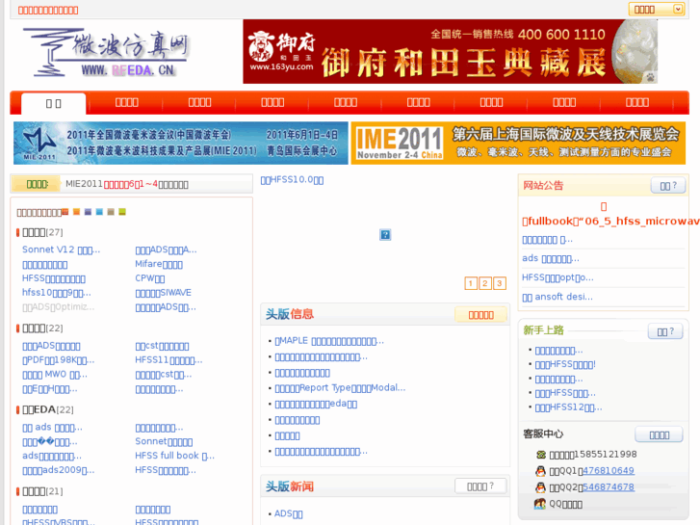Image resolution: width=700 pixels, height=525 pixels.
Task: Choose the orange theme color swatch
Action: click(x=76, y=212)
